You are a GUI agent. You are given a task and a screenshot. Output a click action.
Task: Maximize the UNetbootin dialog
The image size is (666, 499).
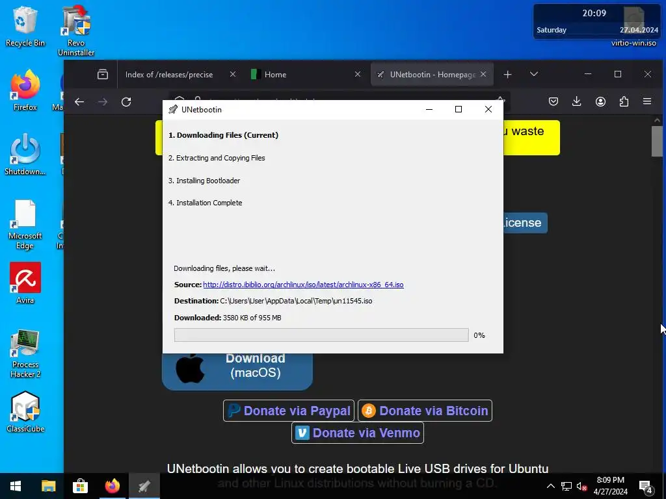pos(459,109)
